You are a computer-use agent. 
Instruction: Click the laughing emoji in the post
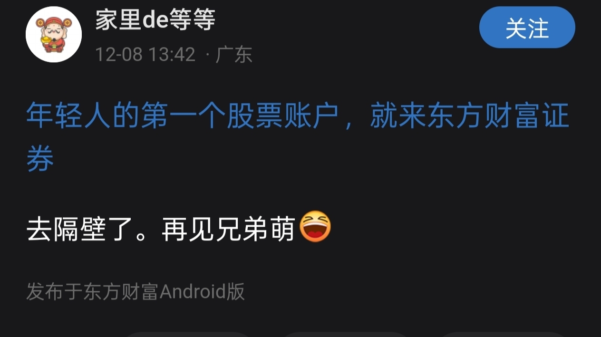316,227
